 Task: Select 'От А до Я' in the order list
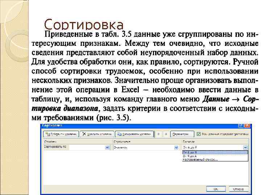pos(215,152)
